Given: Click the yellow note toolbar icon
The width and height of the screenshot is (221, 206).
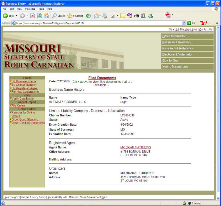Looking at the screenshot, I should (123, 16).
